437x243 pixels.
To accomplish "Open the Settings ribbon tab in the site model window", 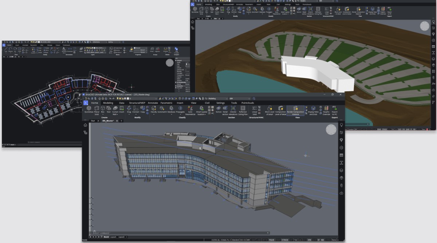I will coord(288,4).
